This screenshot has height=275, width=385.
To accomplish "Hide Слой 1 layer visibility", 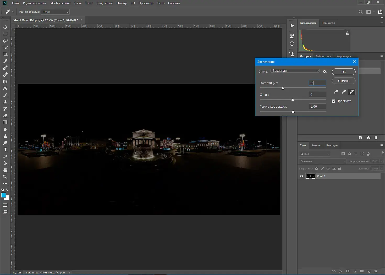I will click(301, 176).
